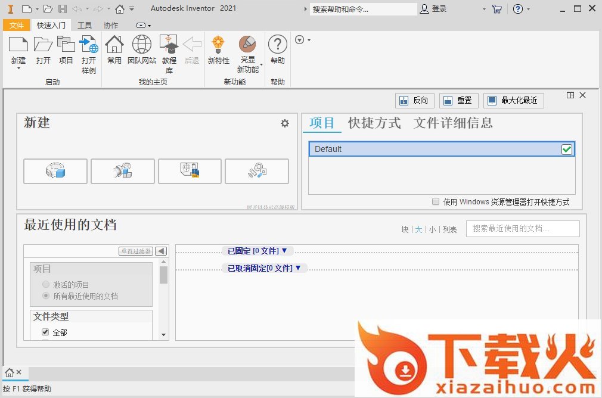Collapse the 已取消固定 [0 文件] section
This screenshot has height=398, width=602.
[x=264, y=269]
